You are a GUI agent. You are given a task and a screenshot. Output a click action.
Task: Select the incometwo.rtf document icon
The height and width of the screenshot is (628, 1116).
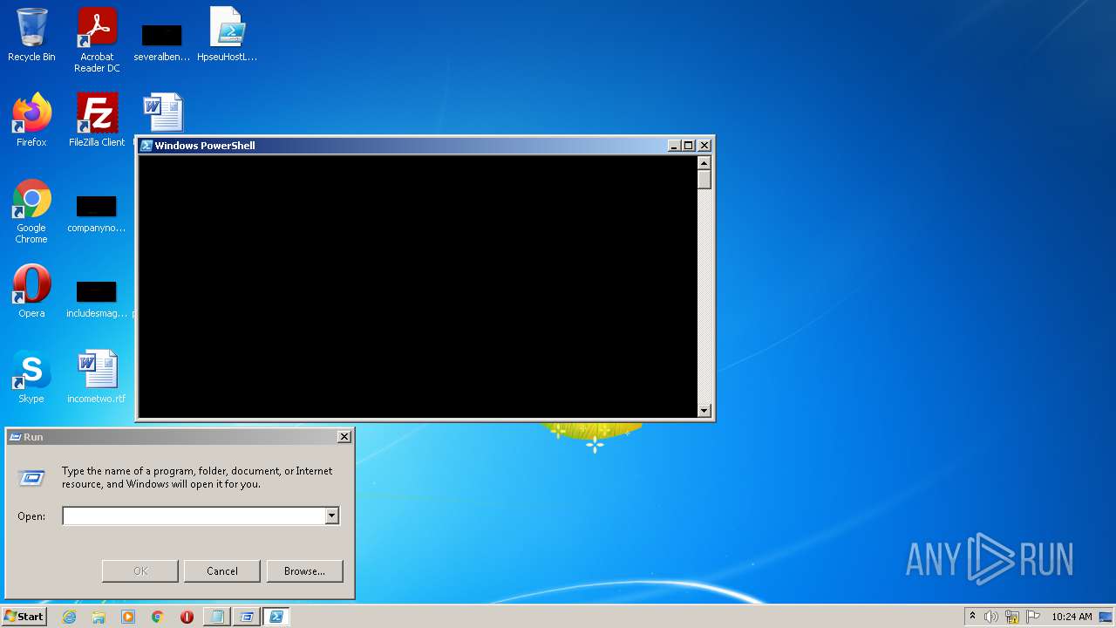click(x=96, y=377)
